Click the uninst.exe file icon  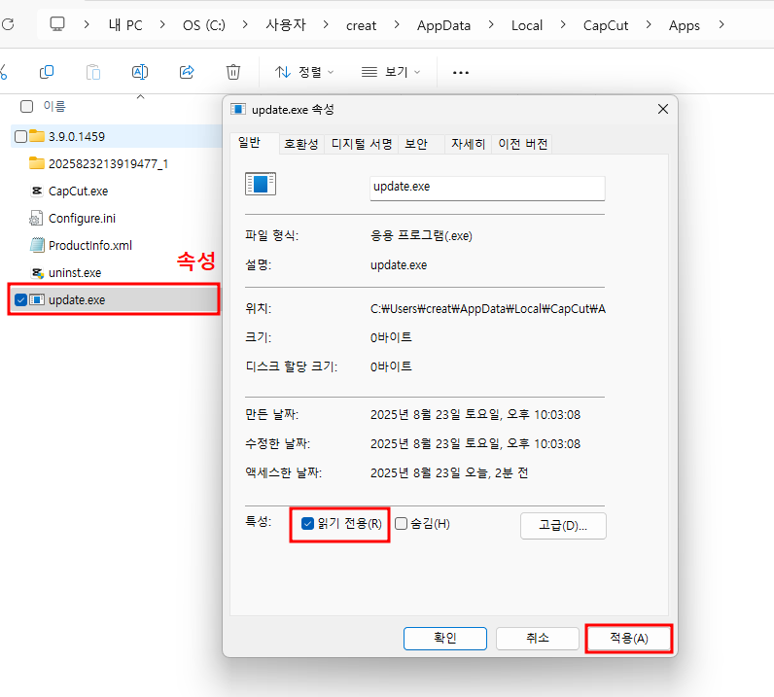tap(38, 272)
